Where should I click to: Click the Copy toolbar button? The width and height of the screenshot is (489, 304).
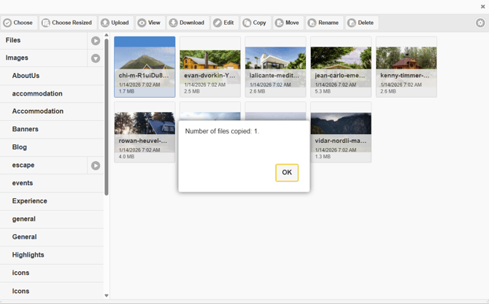click(x=255, y=23)
